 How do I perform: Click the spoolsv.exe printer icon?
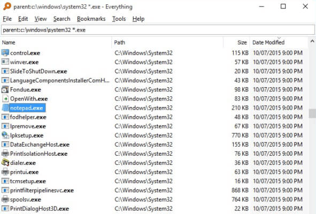[x=5, y=200]
